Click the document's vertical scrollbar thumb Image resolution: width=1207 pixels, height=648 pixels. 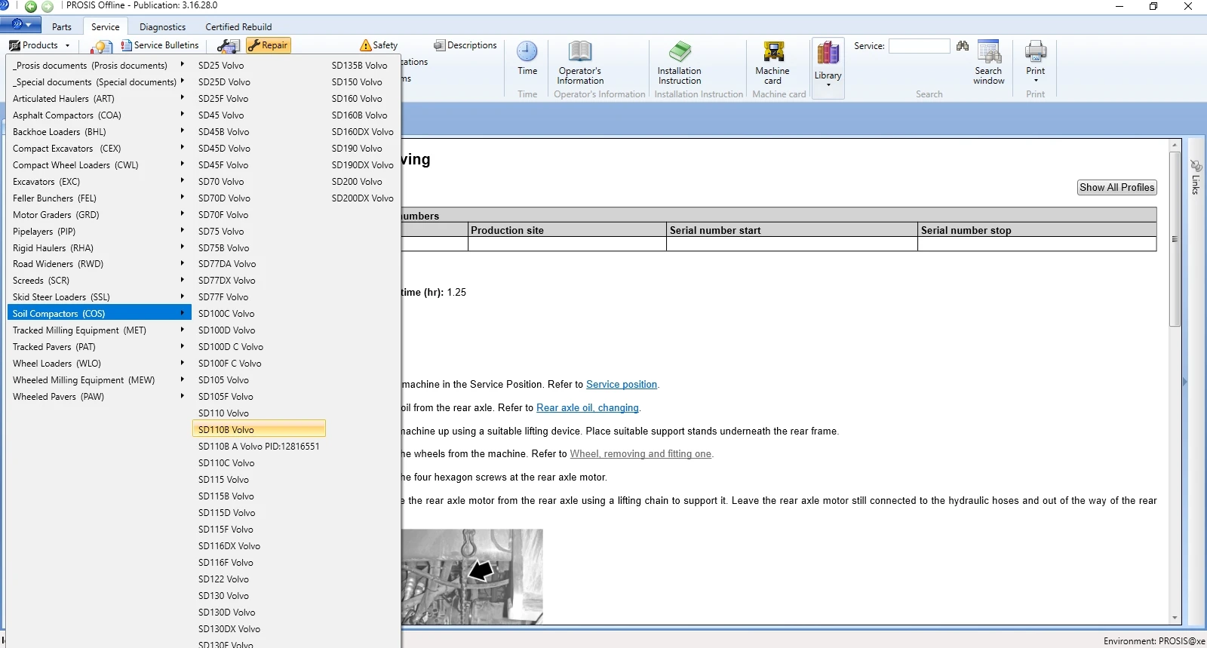[x=1175, y=238]
